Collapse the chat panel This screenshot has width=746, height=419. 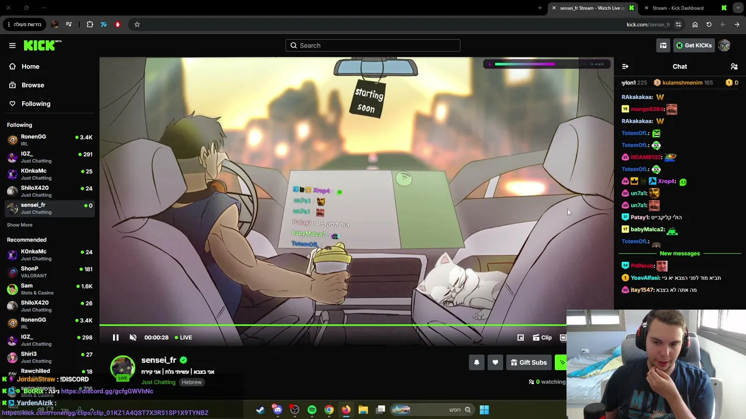coord(625,66)
